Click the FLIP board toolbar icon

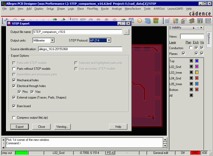[x=156, y=21]
